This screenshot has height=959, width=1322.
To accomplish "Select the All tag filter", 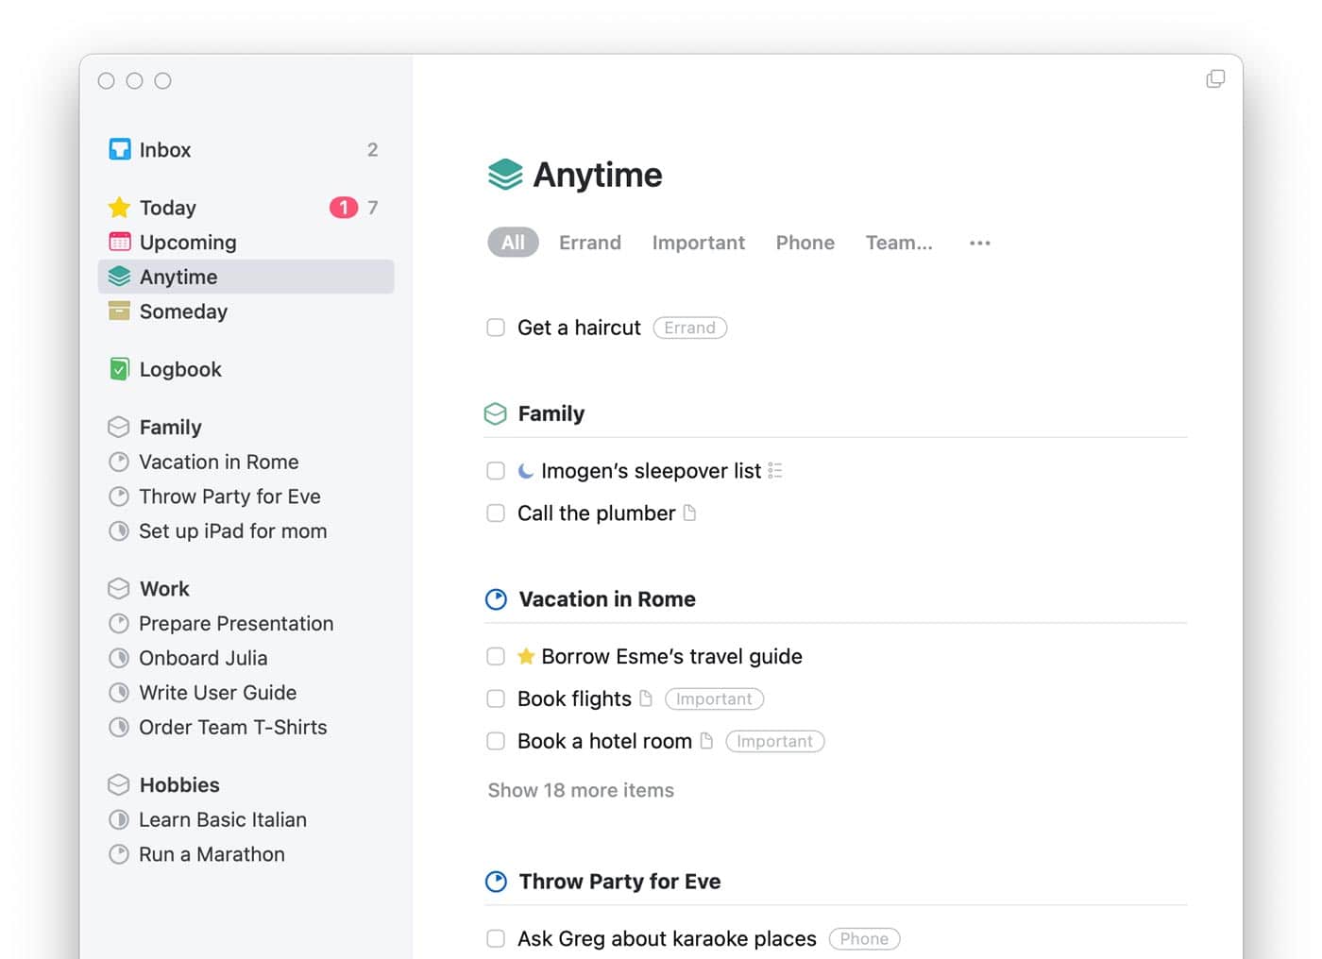I will pyautogui.click(x=513, y=243).
